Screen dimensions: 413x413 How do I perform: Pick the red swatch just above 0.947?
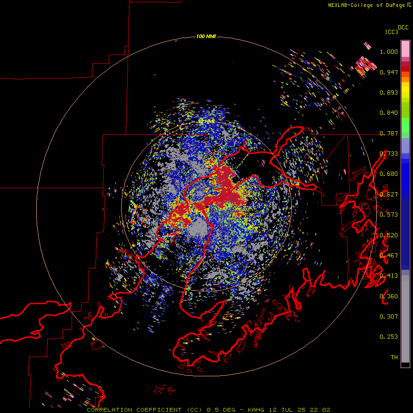click(x=405, y=69)
